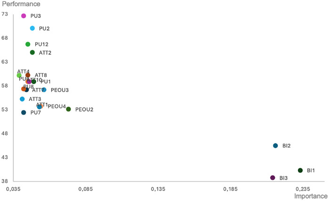Select the light blue PU2 data point
Image resolution: width=329 pixels, height=201 pixels.
(32, 28)
